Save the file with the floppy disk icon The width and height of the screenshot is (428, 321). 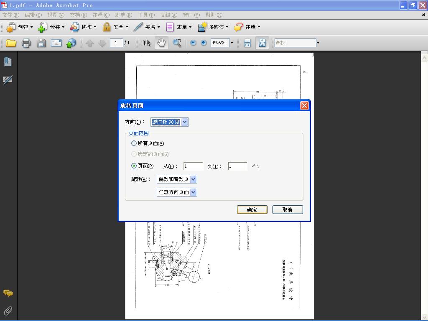41,43
